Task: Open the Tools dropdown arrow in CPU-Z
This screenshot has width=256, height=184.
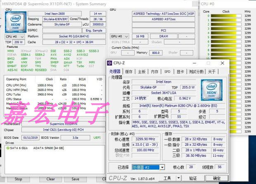Action: (179, 178)
